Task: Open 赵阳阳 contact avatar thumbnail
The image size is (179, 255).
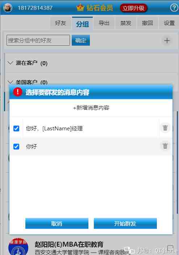Action: pos(18,247)
